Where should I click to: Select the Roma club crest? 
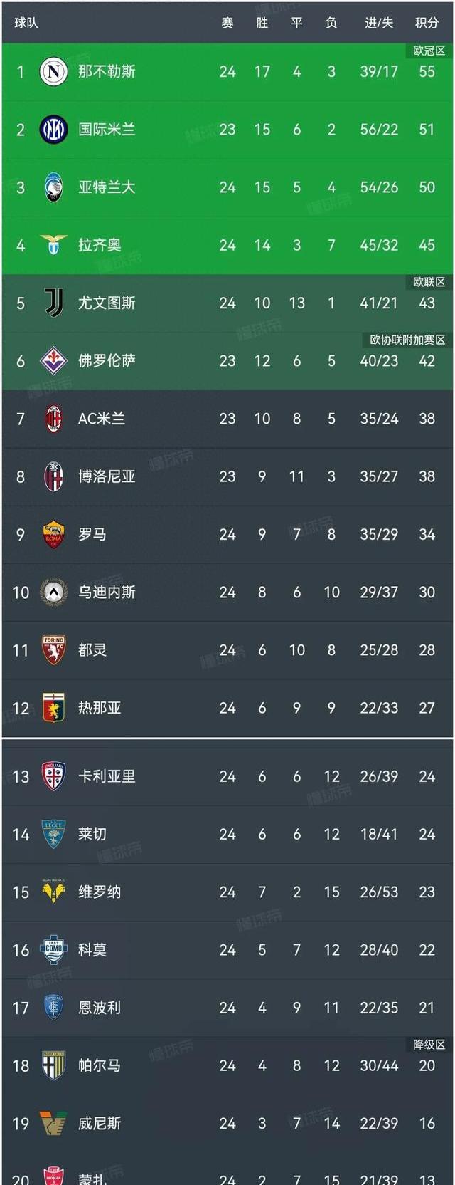pos(53,534)
